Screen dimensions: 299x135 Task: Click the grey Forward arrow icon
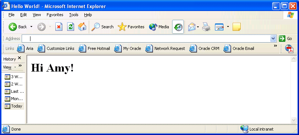tap(41, 27)
